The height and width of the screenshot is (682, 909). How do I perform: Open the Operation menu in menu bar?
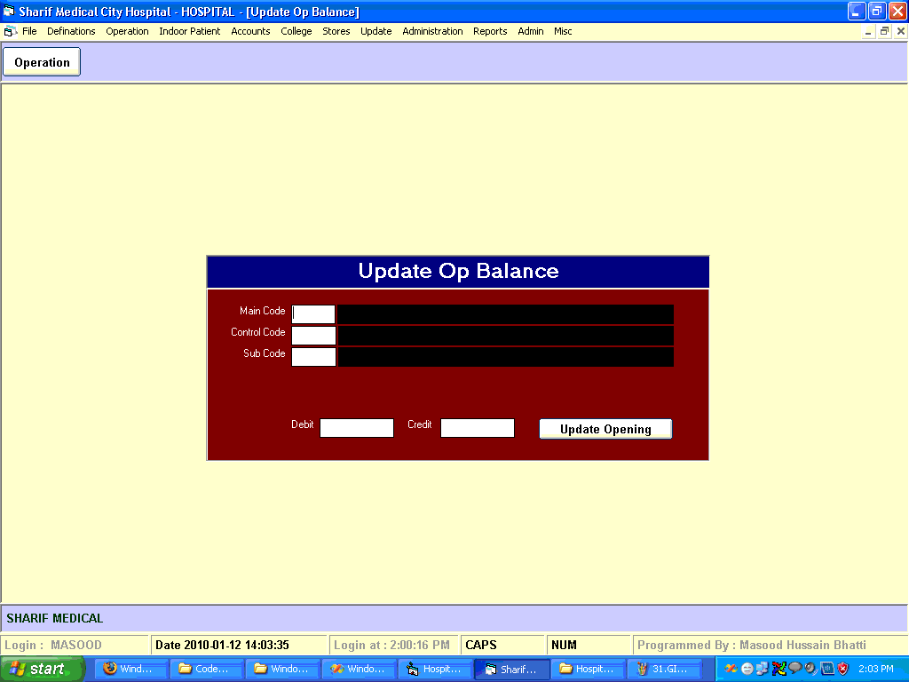127,31
